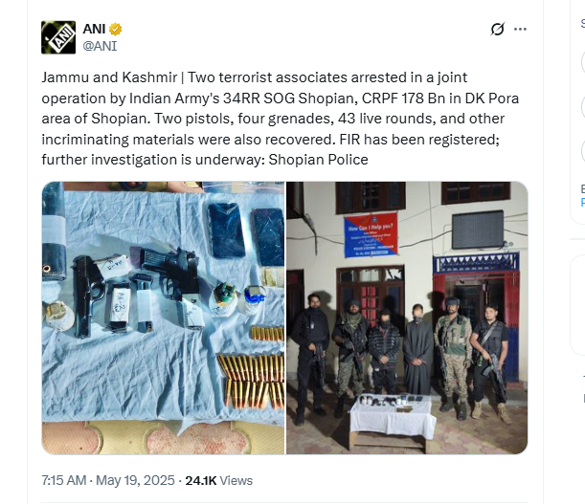Click the black pistol in left photo
This screenshot has height=504, width=585.
(86, 296)
